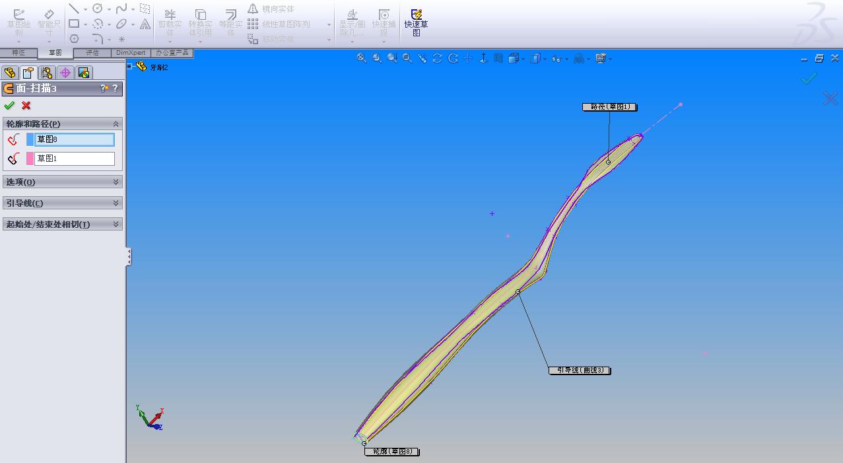The width and height of the screenshot is (843, 463).
Task: Click Zoom to Fit in view toolbar
Action: [x=362, y=58]
